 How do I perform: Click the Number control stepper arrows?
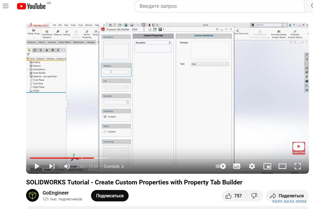point(127,102)
